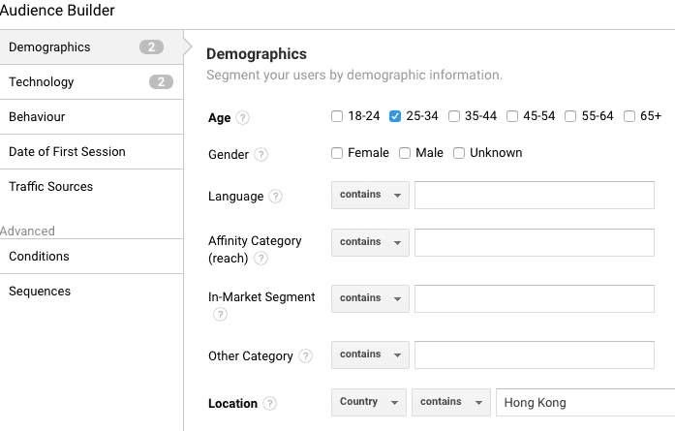Open the Language contains dropdown

point(370,195)
